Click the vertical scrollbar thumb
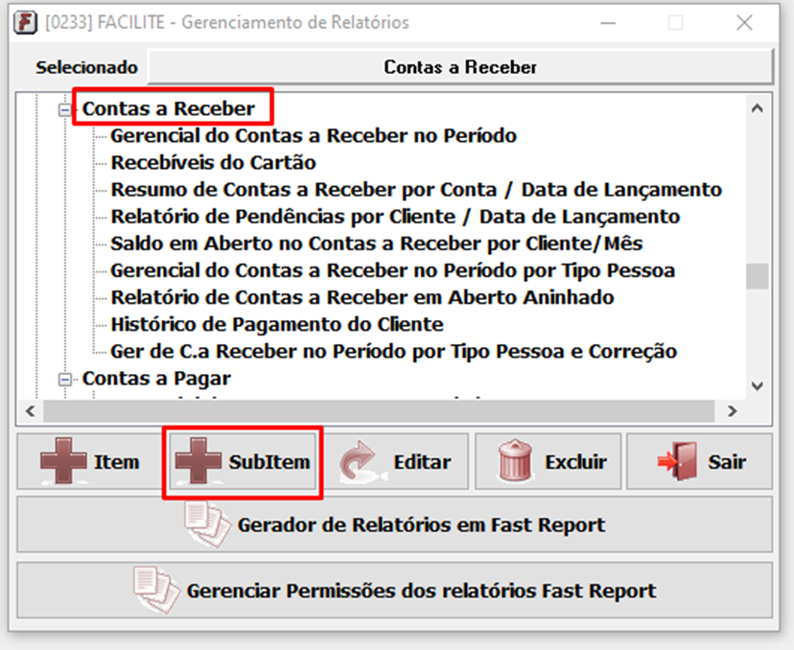The image size is (794, 650). pos(758,276)
